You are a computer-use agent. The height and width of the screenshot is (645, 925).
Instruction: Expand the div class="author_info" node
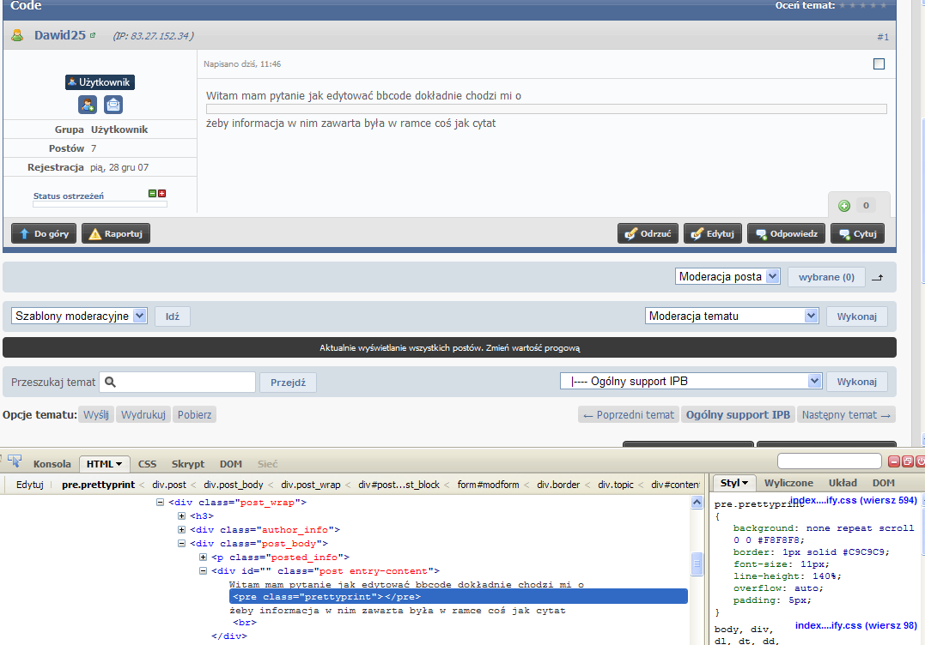pos(182,530)
